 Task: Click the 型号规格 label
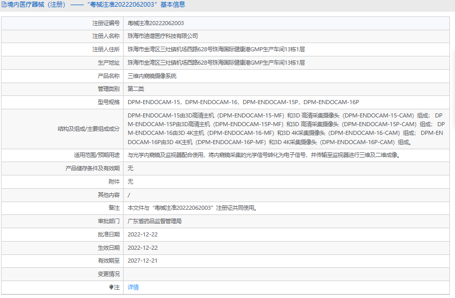click(109, 102)
